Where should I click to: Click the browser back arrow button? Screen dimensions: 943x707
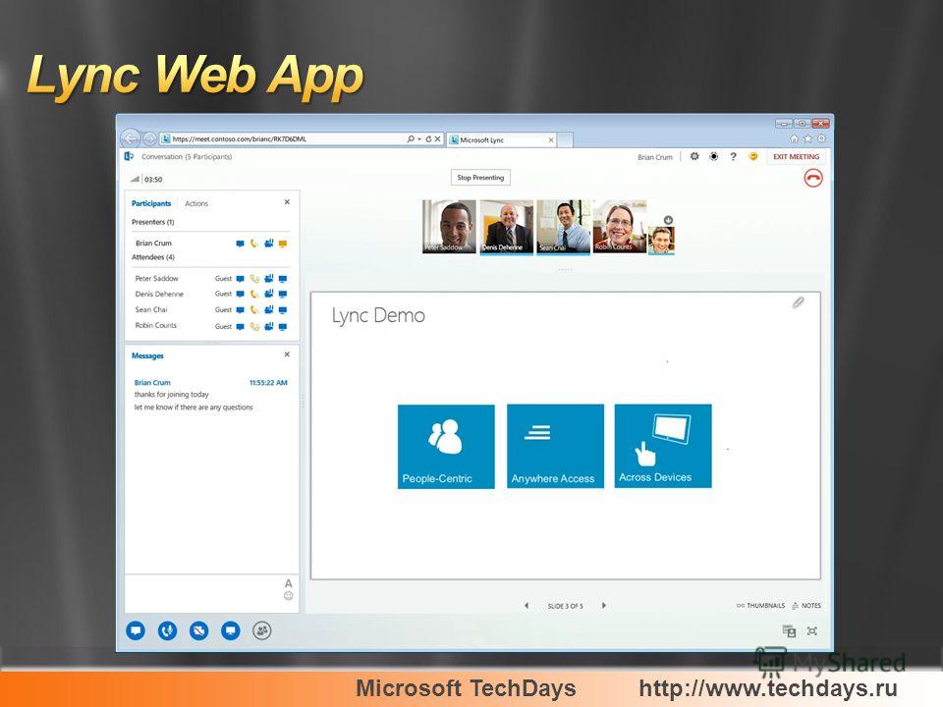130,138
